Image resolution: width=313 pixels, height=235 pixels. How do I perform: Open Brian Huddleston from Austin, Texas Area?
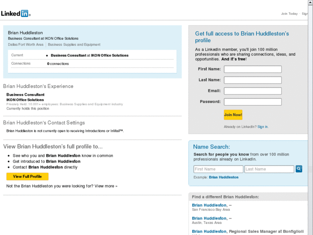pos(209,218)
